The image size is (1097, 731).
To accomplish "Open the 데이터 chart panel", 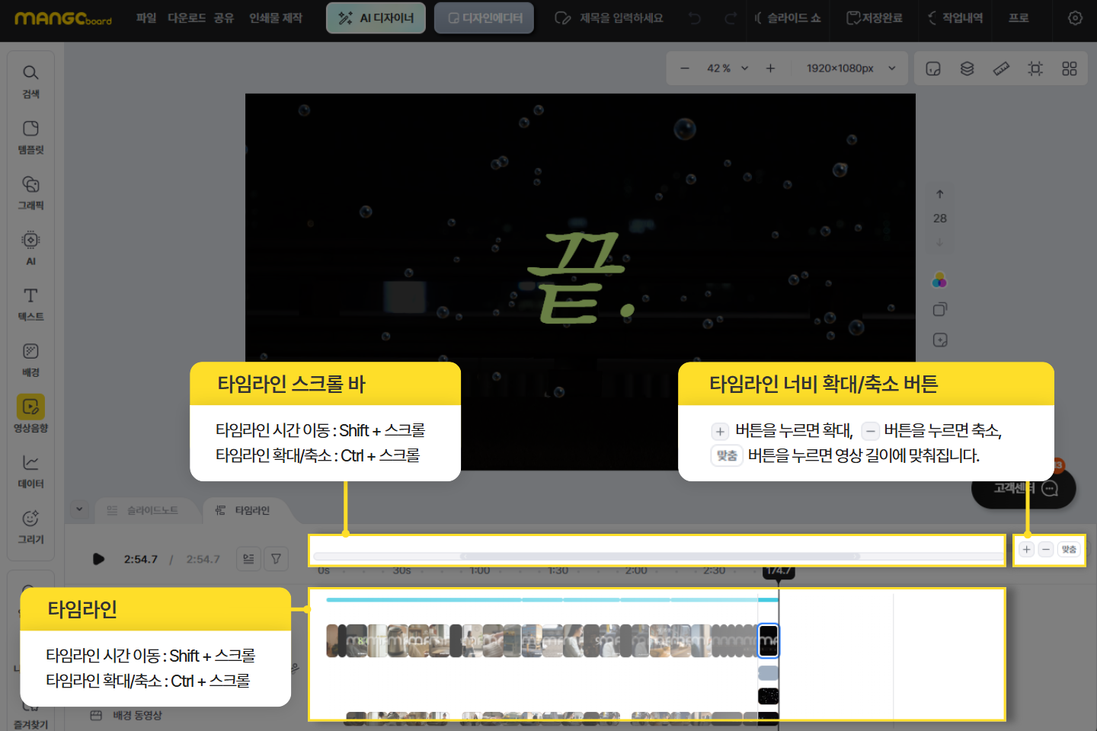I will (x=30, y=471).
